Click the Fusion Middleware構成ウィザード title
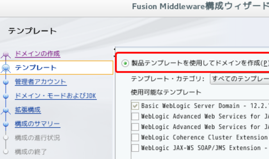Image resolution: width=269 pixels, height=159 pixels. coord(201,7)
